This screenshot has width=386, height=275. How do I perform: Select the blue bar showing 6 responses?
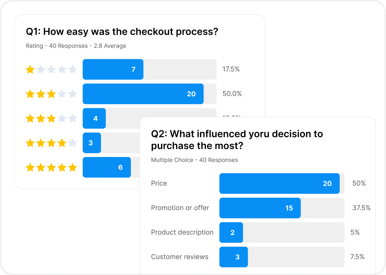[x=107, y=167]
